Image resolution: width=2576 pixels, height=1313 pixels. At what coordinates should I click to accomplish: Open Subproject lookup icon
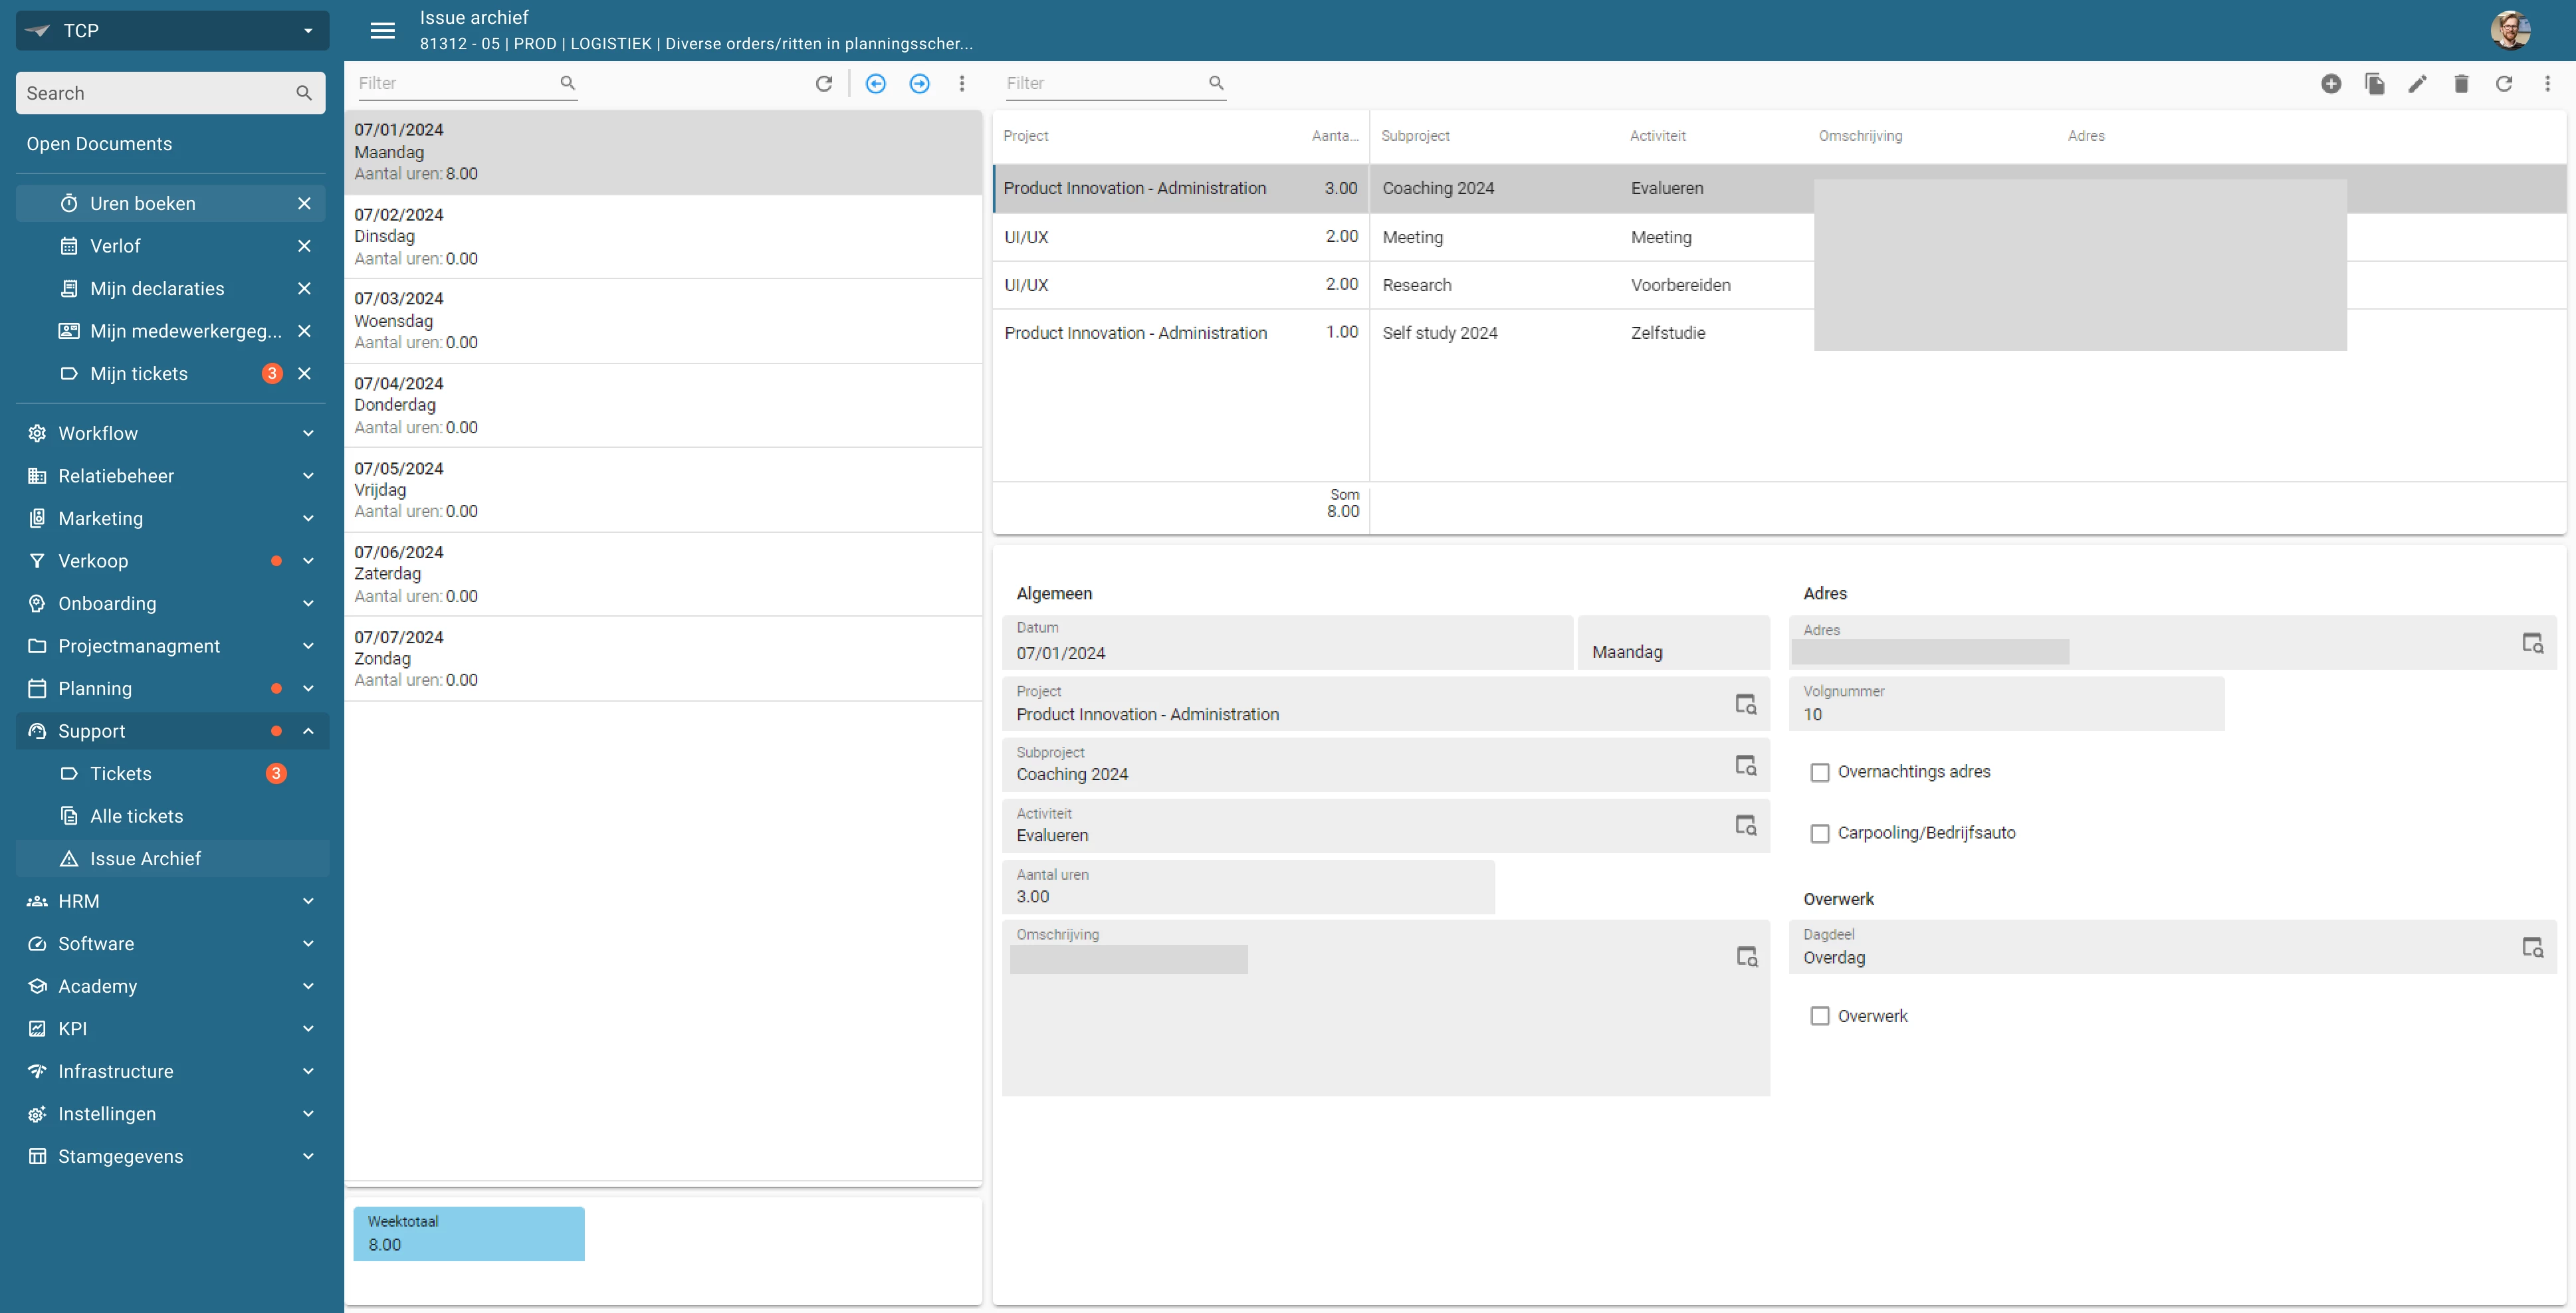pos(1746,765)
